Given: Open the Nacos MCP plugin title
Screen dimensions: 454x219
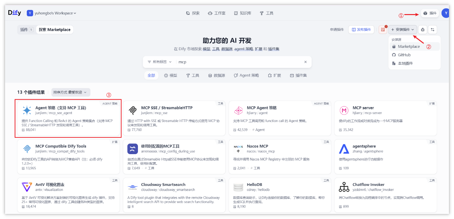Looking at the screenshot, I should (257, 146).
